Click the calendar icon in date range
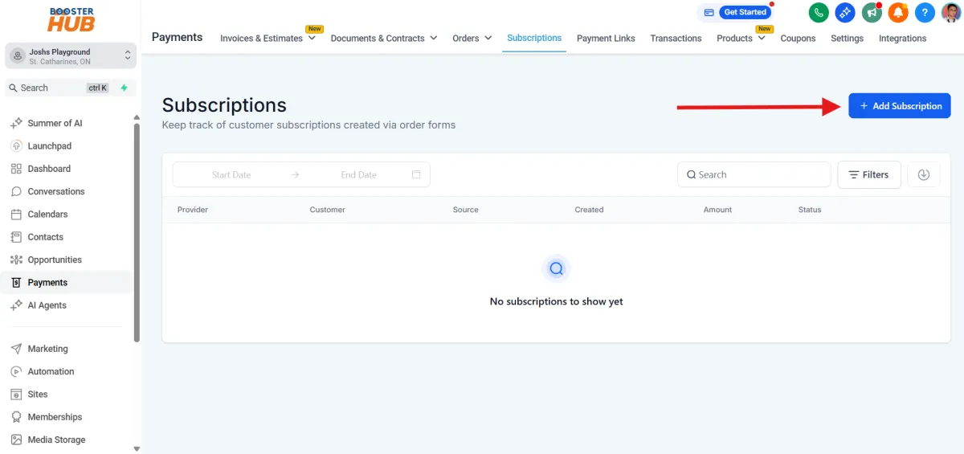The width and height of the screenshot is (964, 454). click(x=416, y=174)
